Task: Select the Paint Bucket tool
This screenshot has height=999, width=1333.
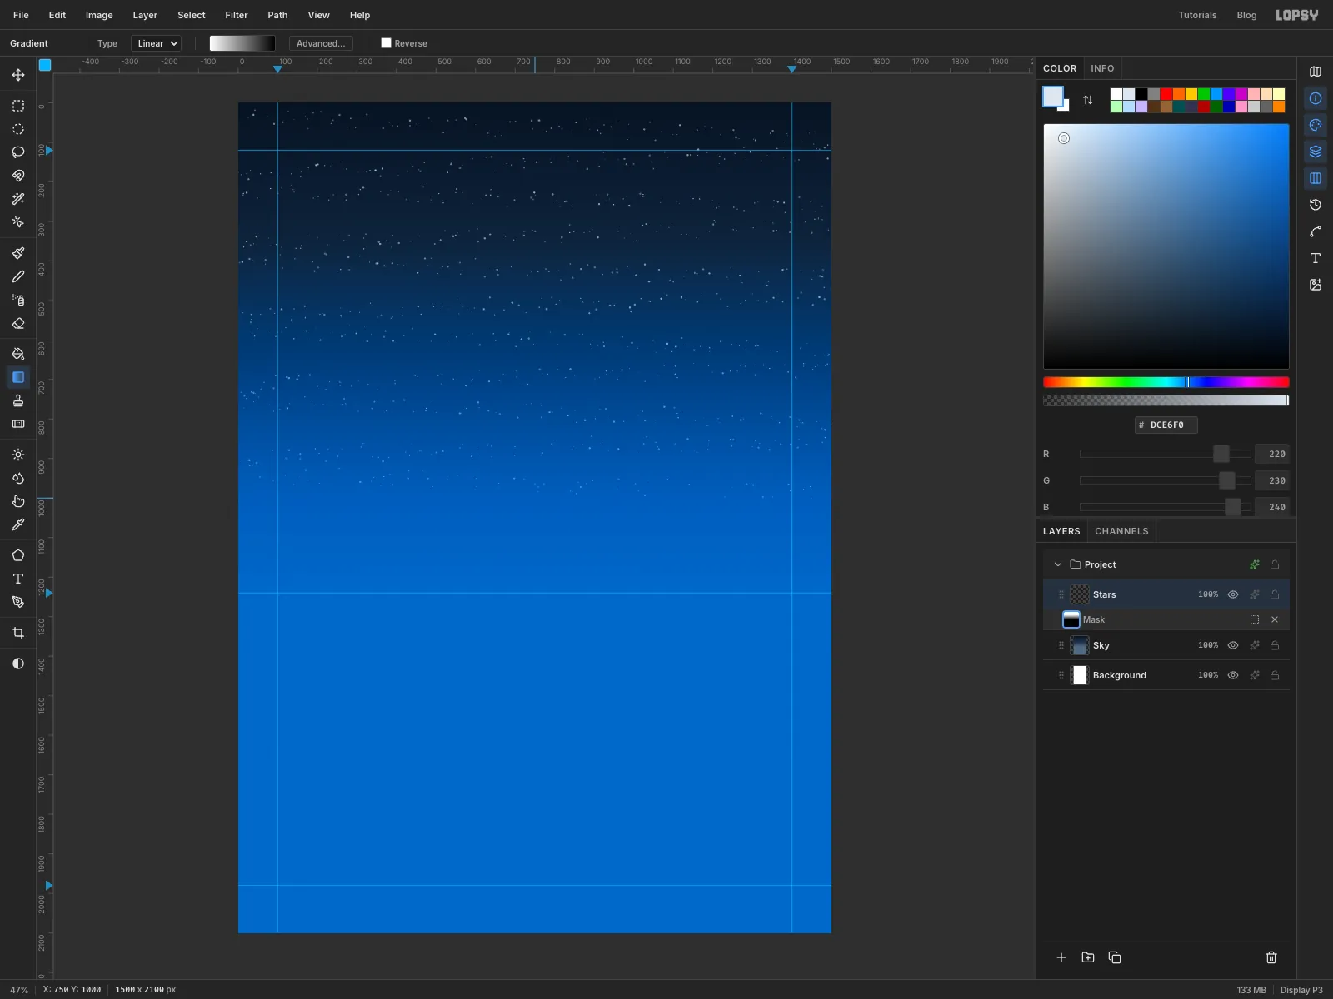Action: click(x=18, y=354)
